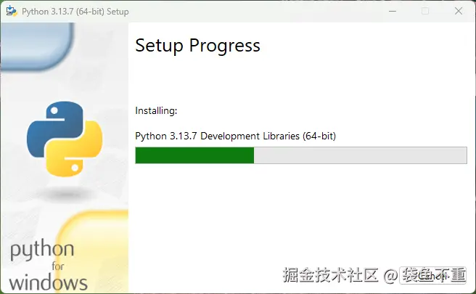
Task: Click the blue snake of the Python logo
Action: [52, 125]
